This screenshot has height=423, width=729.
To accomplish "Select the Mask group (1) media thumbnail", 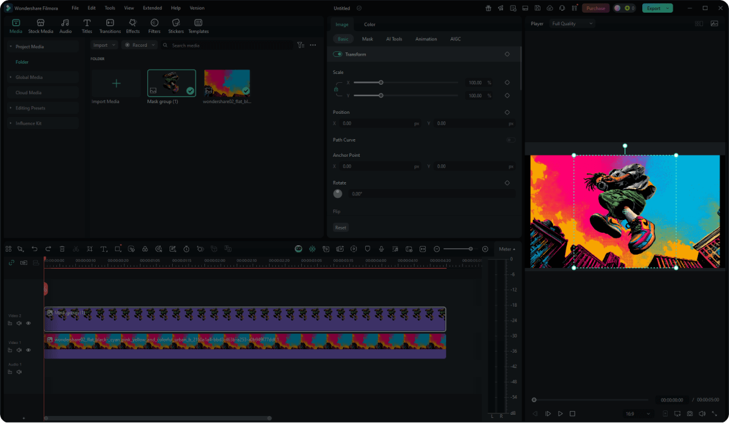I will point(171,83).
